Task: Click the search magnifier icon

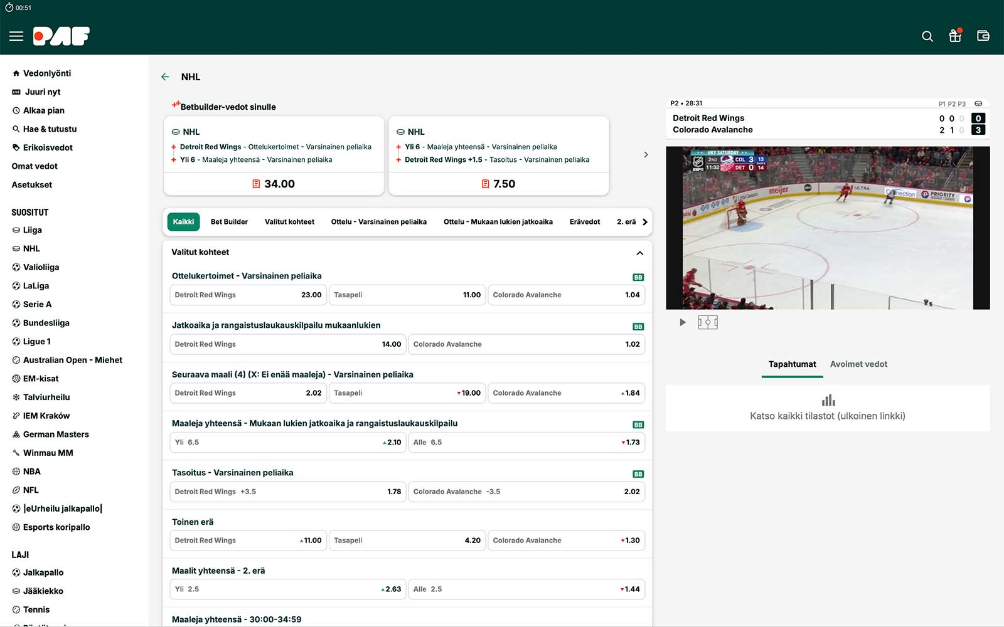Action: pyautogui.click(x=927, y=36)
